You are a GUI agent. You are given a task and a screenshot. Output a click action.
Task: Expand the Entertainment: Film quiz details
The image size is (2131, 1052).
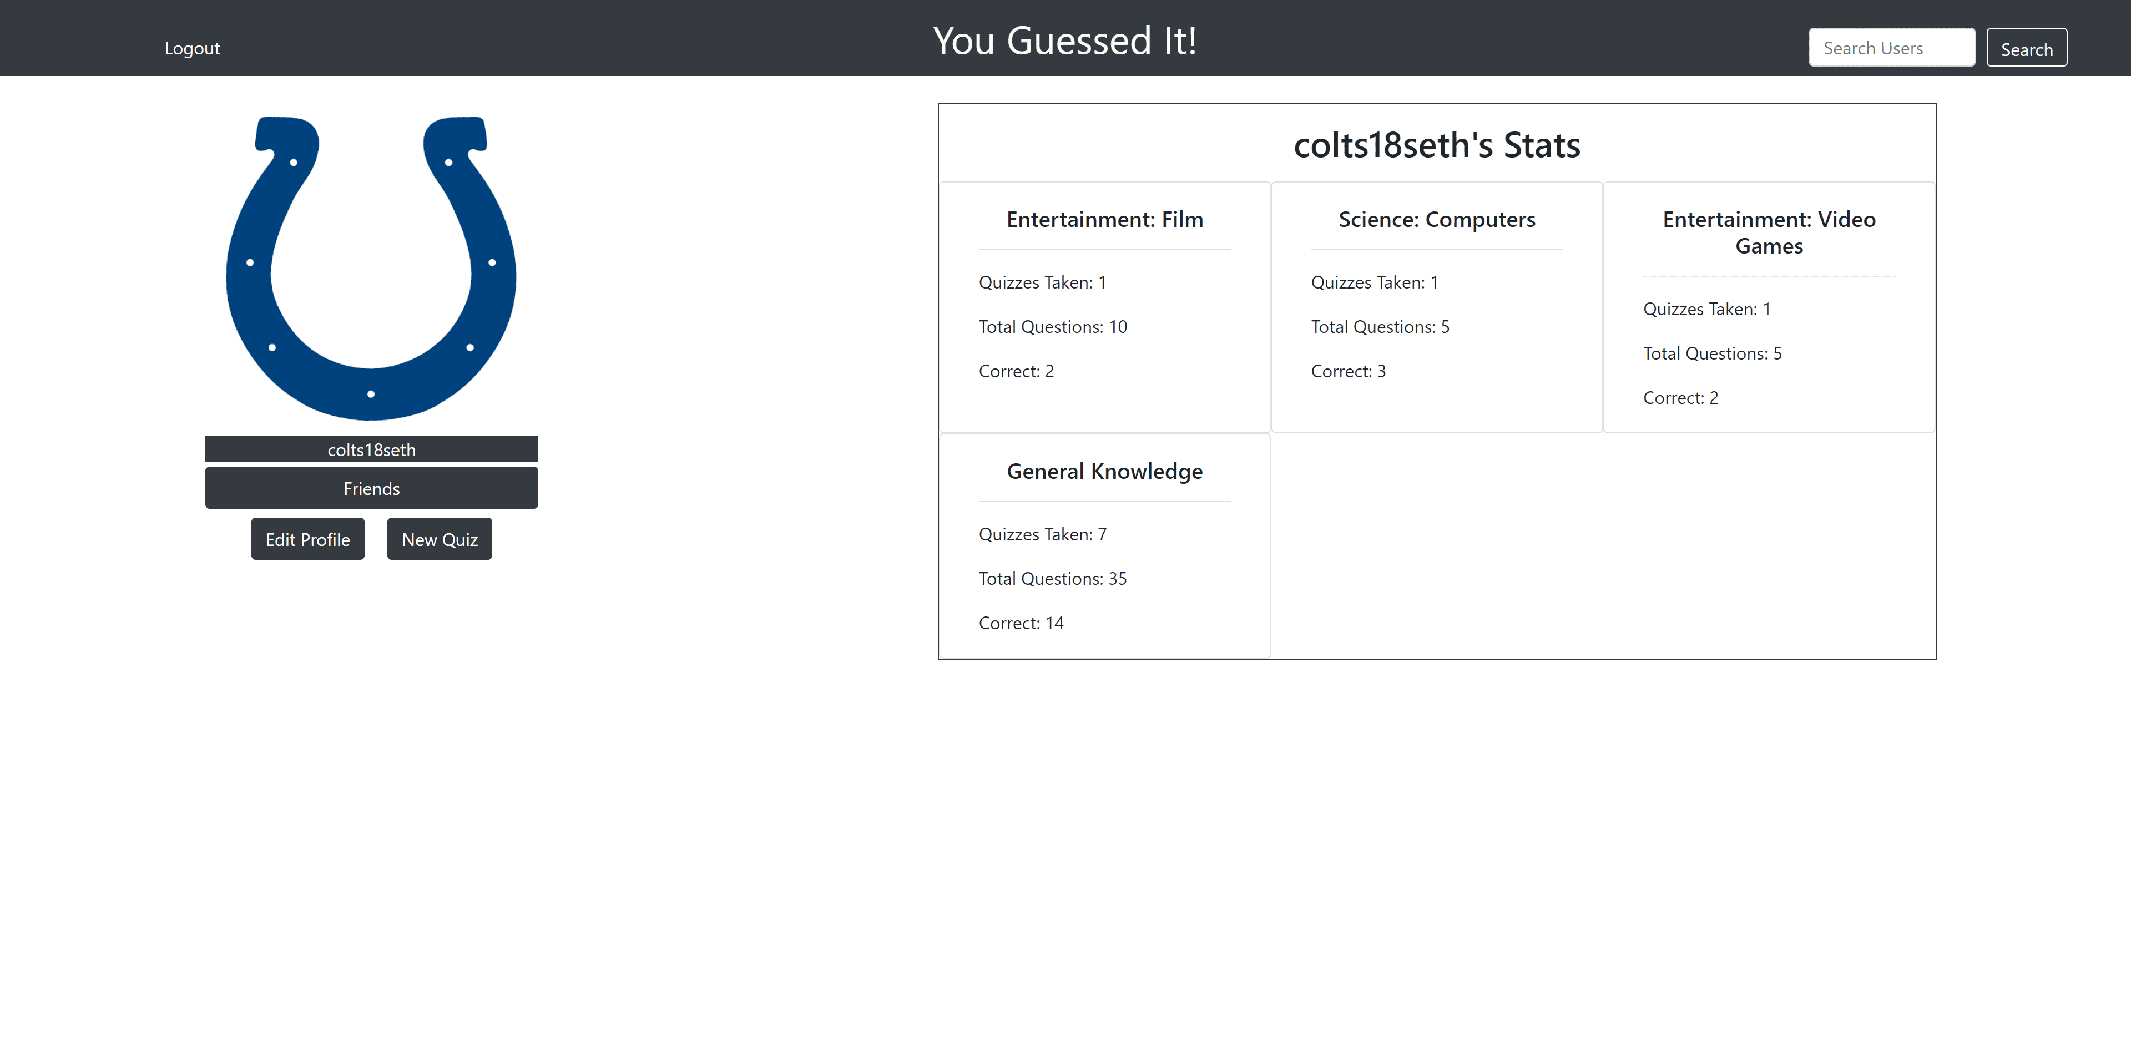pyautogui.click(x=1104, y=218)
